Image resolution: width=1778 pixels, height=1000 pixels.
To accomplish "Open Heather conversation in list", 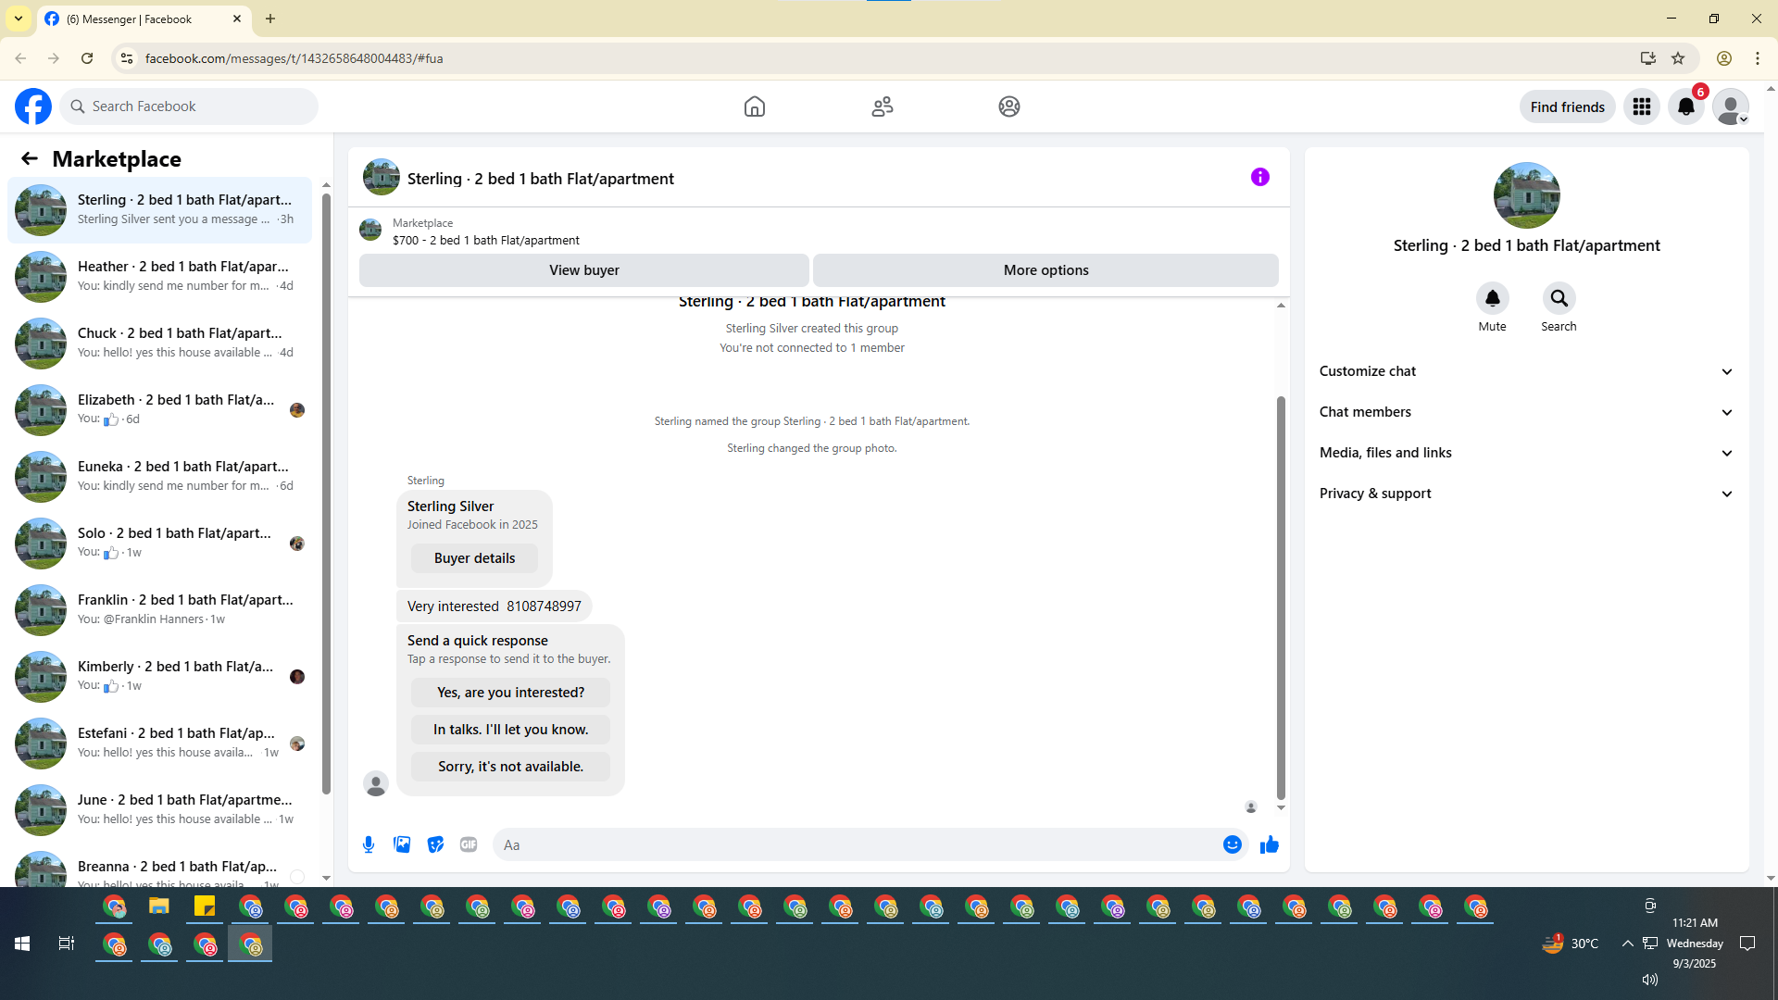I will click(x=159, y=277).
